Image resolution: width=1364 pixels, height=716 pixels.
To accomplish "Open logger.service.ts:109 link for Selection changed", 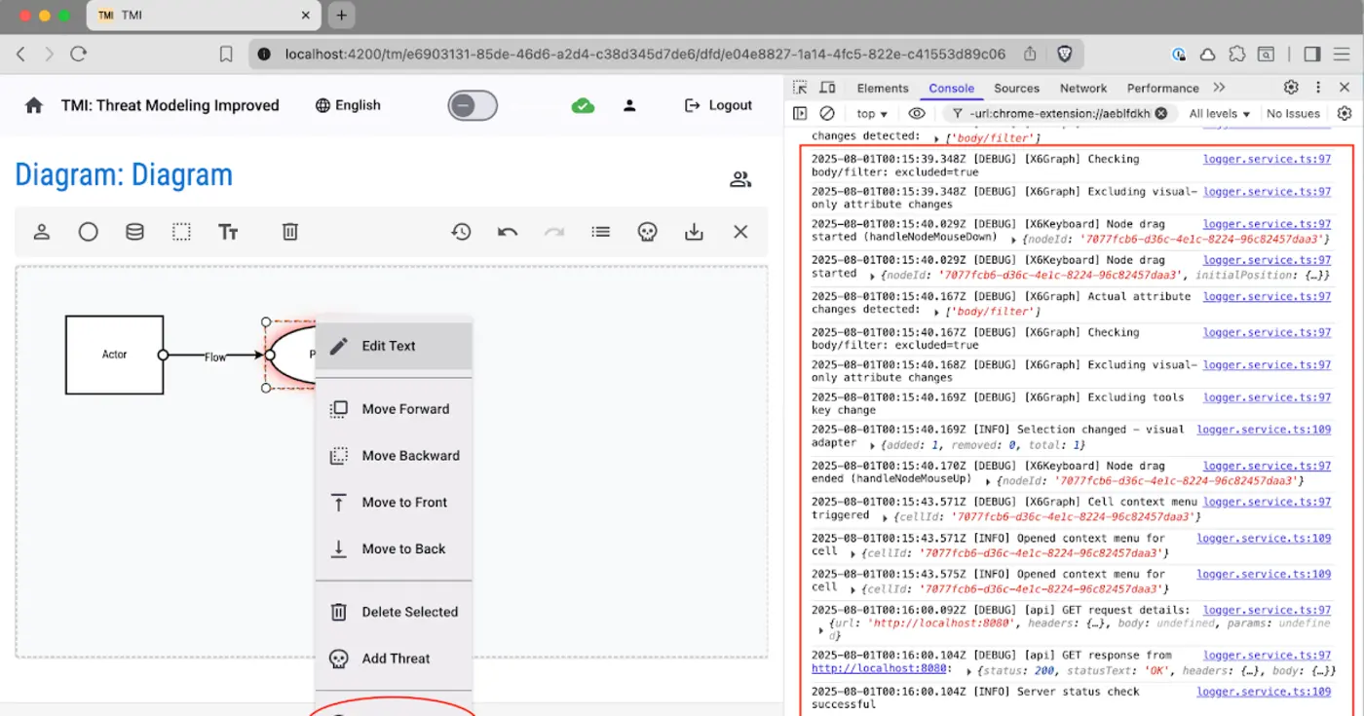I will [x=1264, y=430].
